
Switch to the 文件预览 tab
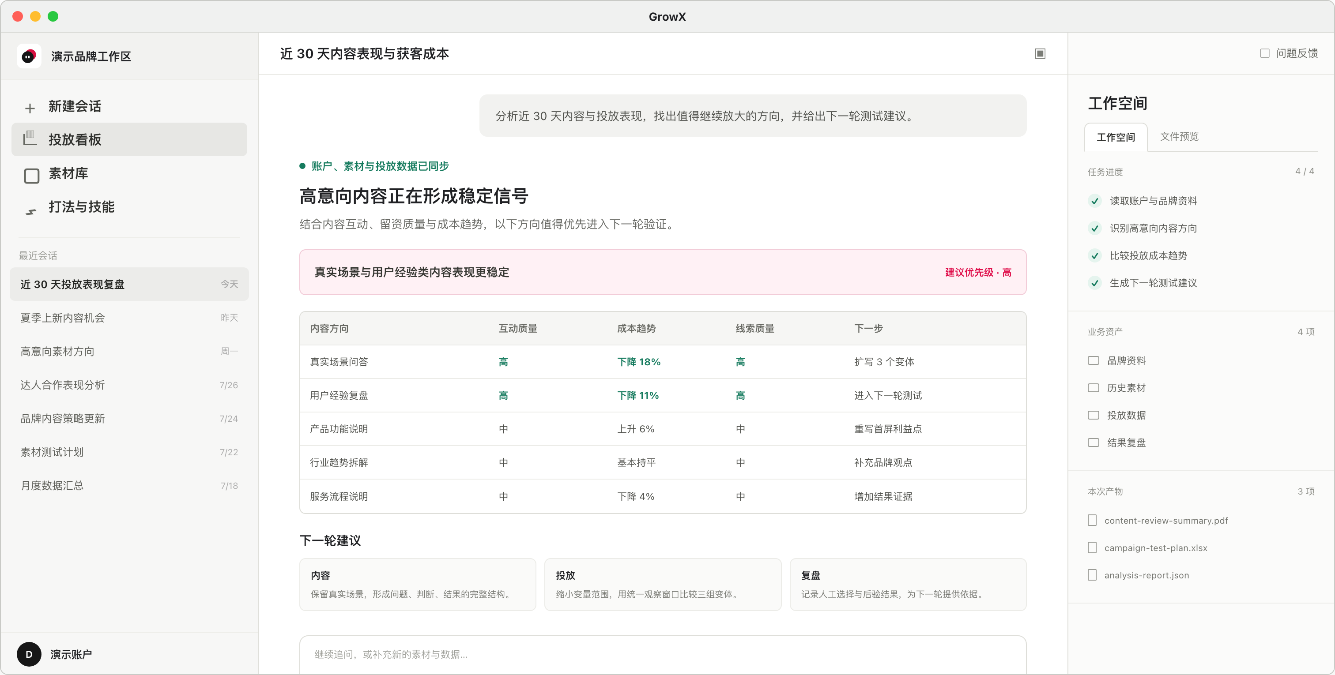coord(1179,136)
